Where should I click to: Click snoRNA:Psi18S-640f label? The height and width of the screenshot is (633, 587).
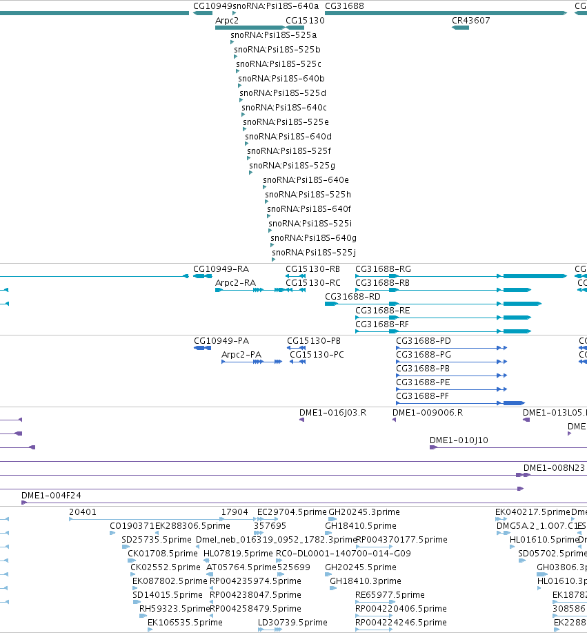point(309,209)
